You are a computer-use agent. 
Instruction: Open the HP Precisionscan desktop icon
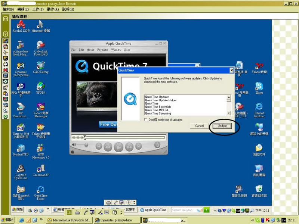click(21, 110)
